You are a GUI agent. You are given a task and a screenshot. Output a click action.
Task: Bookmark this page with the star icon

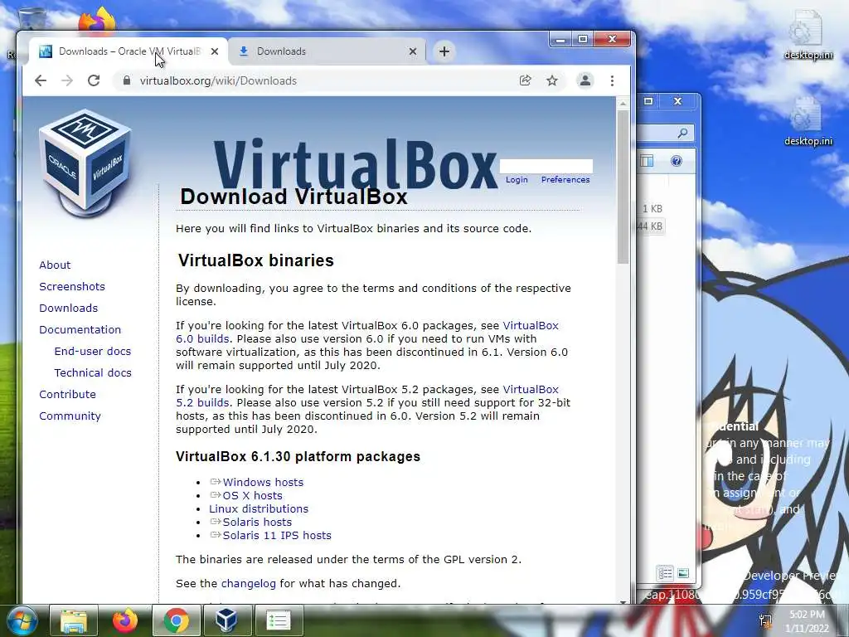(551, 80)
